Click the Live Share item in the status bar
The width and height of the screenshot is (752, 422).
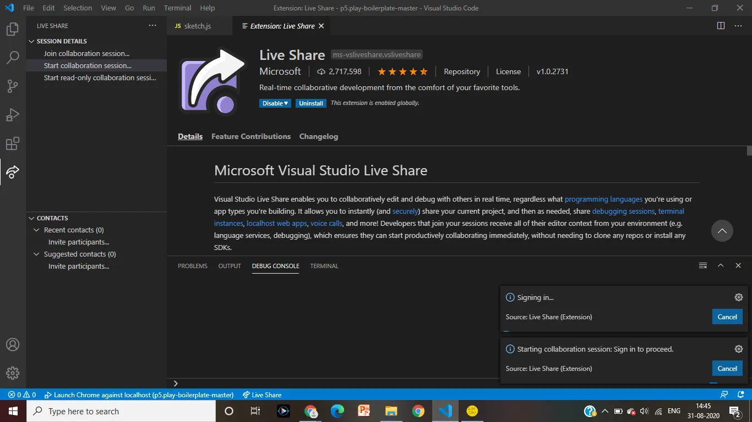263,395
